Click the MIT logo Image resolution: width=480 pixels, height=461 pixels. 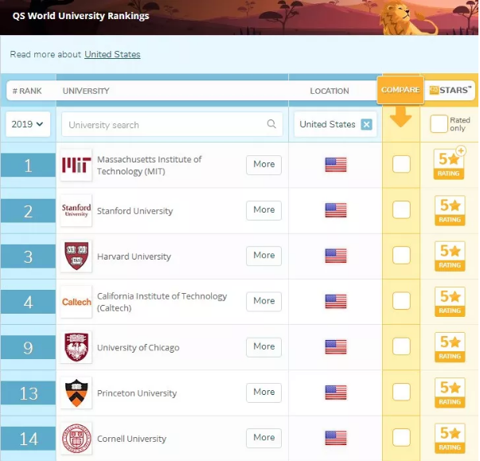pos(76,165)
